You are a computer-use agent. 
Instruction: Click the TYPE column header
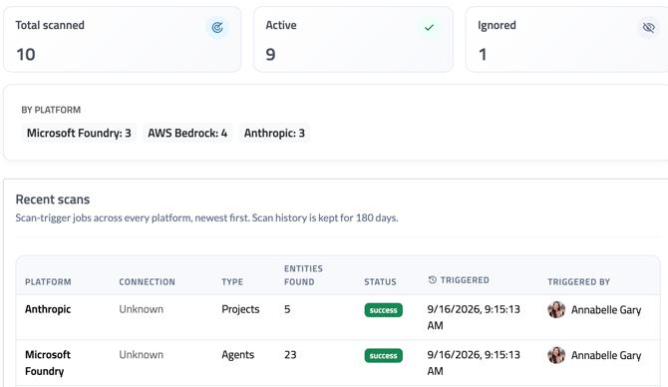(232, 282)
